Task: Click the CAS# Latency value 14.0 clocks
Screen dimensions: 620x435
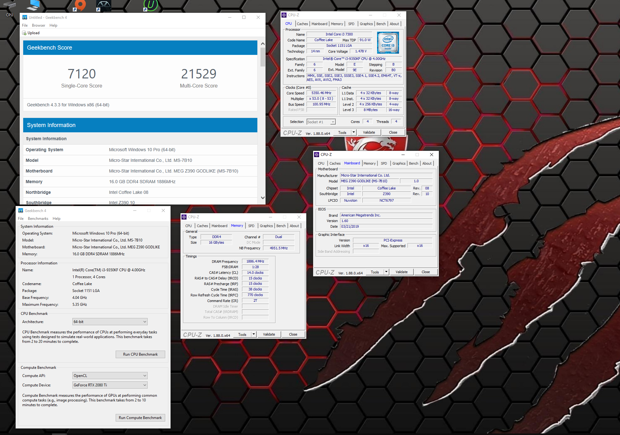Action: point(255,273)
